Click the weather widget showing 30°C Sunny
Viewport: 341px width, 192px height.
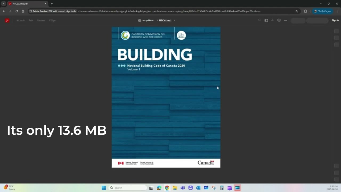[9, 187]
